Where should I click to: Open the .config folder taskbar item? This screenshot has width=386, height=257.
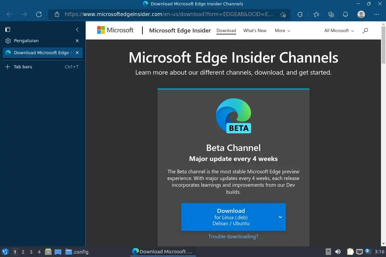pyautogui.click(x=76, y=252)
